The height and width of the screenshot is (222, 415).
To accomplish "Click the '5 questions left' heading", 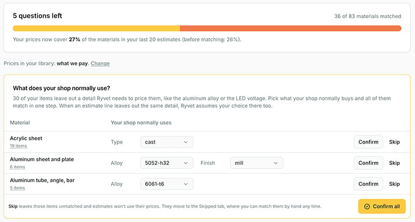I will (x=37, y=16).
